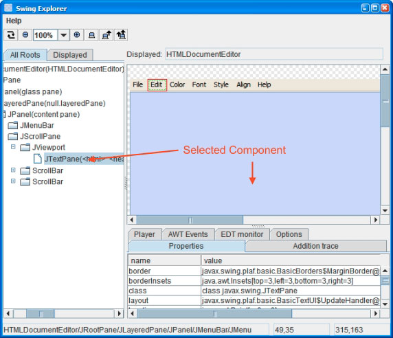Click the display top-level root icon
393x338 pixels.
pos(121,35)
